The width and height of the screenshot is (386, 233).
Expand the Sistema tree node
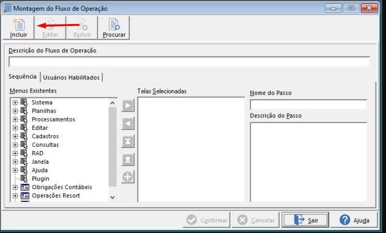coord(15,103)
